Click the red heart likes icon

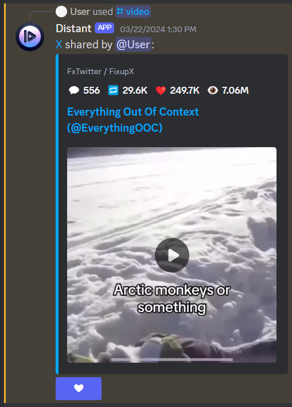pos(161,90)
